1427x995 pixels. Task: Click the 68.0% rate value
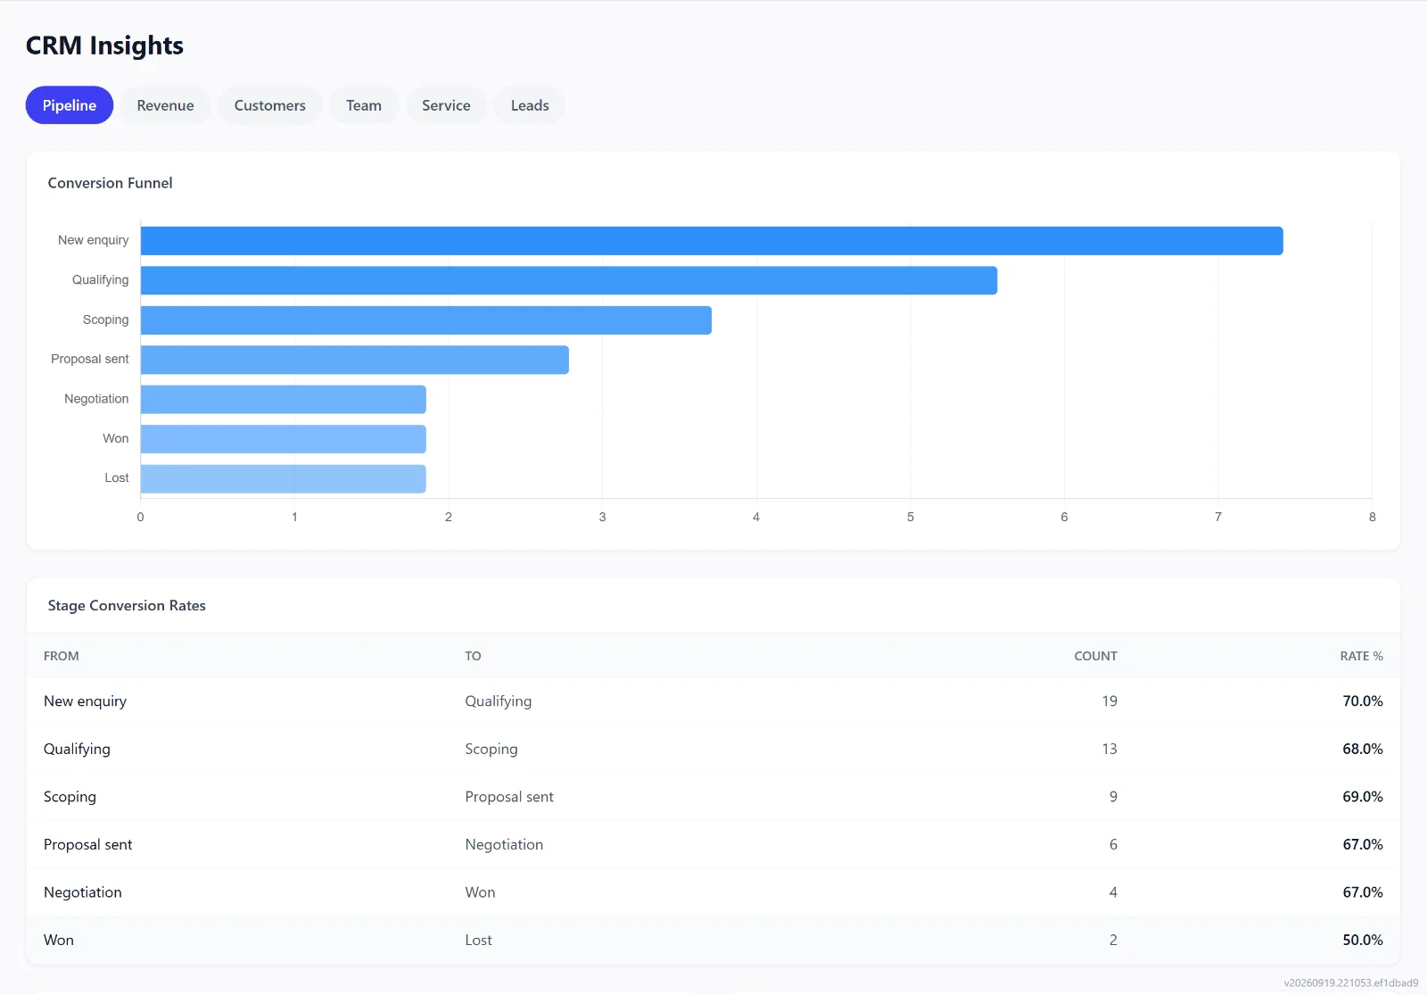(x=1363, y=749)
